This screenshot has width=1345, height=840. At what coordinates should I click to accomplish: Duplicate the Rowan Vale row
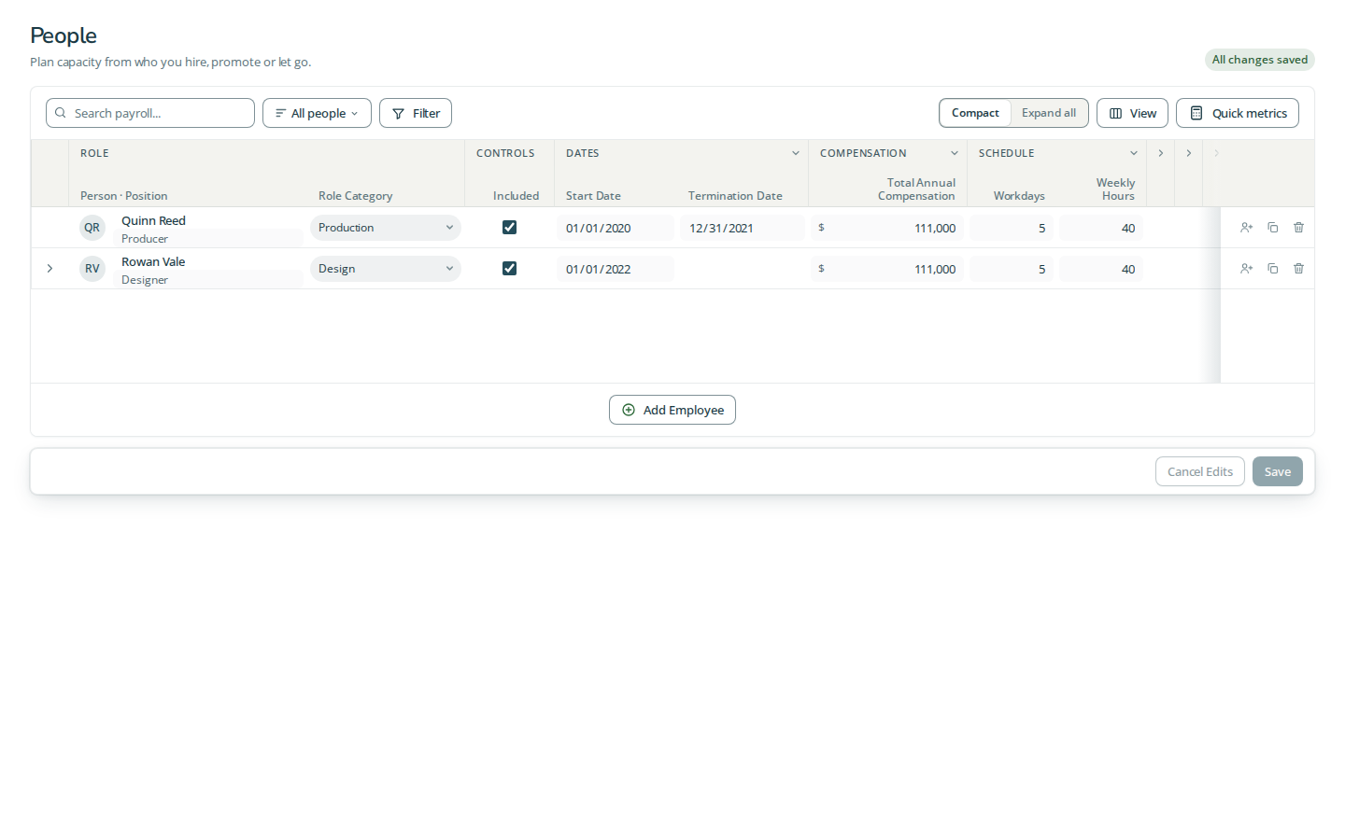click(1272, 269)
